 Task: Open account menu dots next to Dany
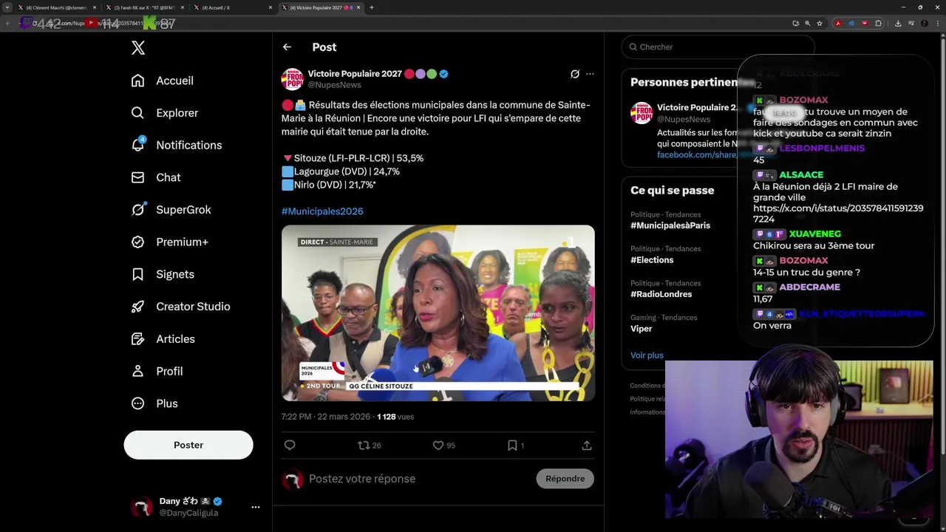coord(255,507)
